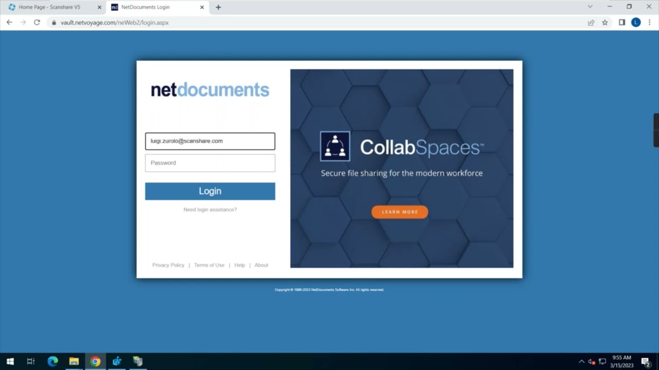Screen dimensions: 659x370
Task: View site information padlock icon
Action: click(x=54, y=23)
